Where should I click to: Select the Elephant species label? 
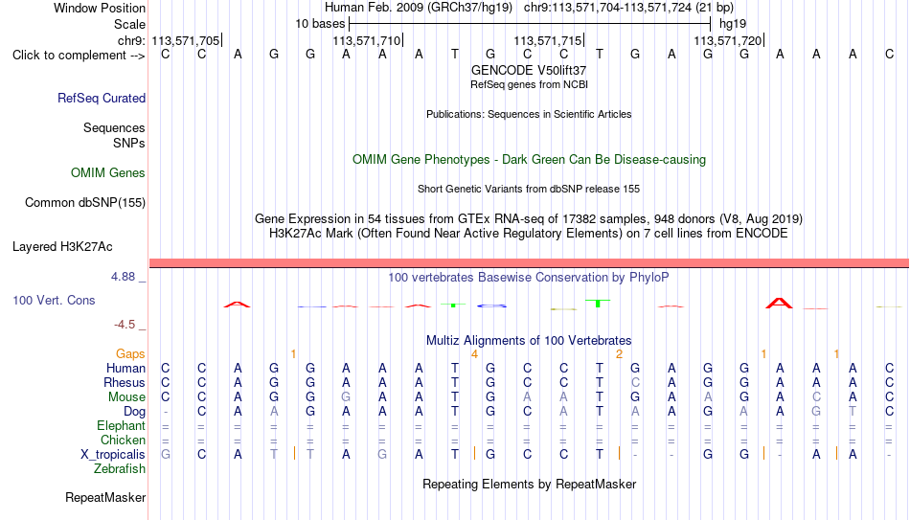tap(121, 426)
